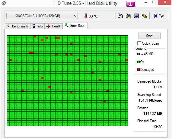
Task: Click the pink download arrow icon
Action: [130, 4]
